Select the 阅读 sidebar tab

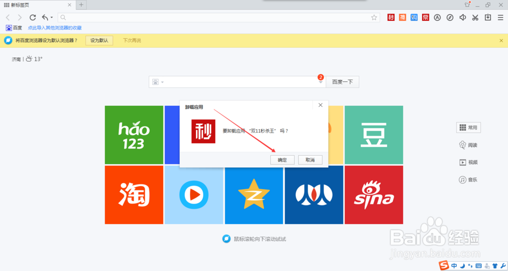pyautogui.click(x=468, y=145)
